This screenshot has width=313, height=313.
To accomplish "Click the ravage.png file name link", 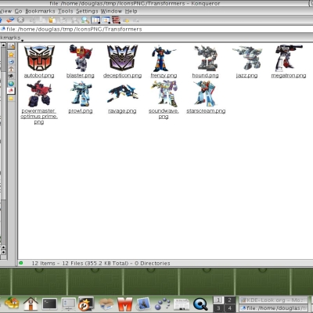I will [122, 111].
